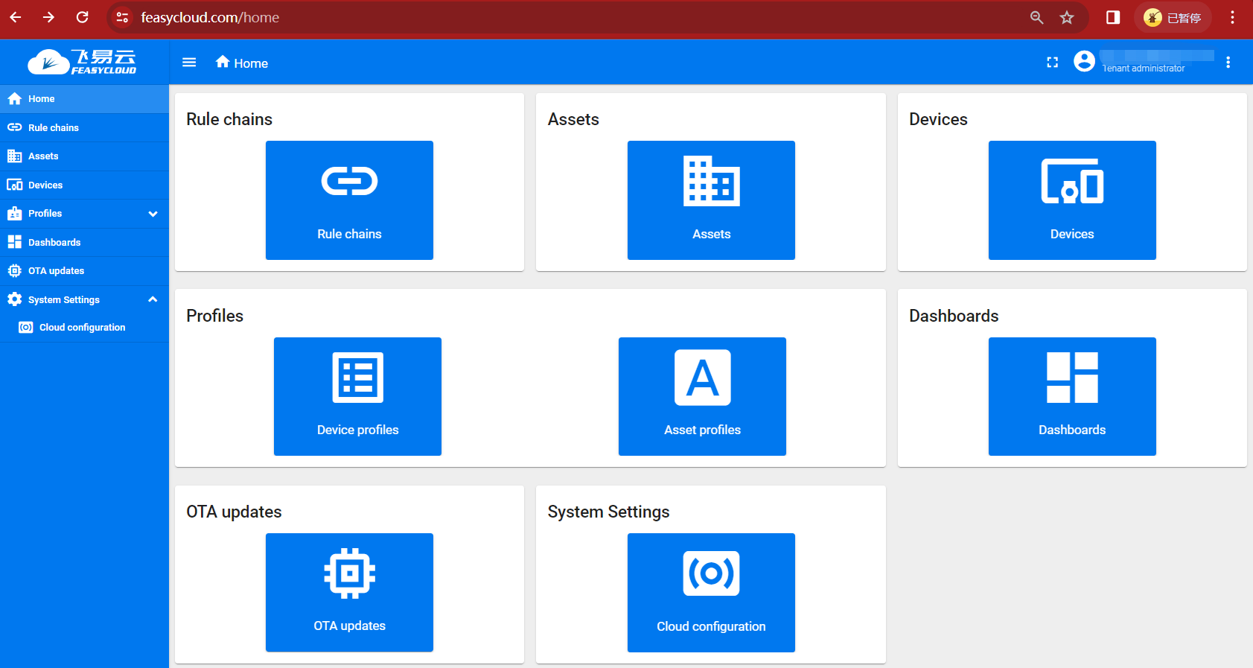Click the fullscreen toggle icon
Image resolution: width=1253 pixels, height=668 pixels.
1052,63
